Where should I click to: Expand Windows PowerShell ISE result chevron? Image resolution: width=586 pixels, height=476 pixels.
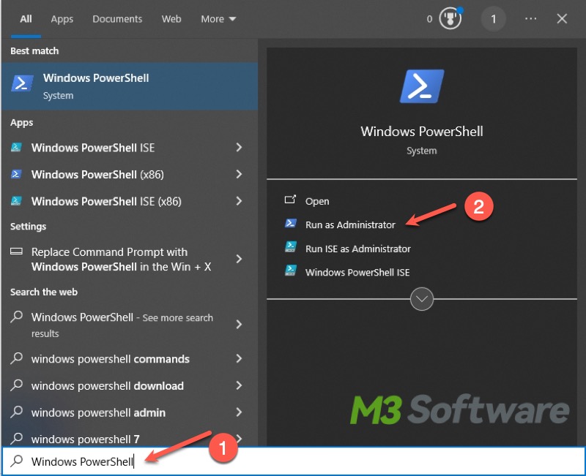click(x=239, y=148)
